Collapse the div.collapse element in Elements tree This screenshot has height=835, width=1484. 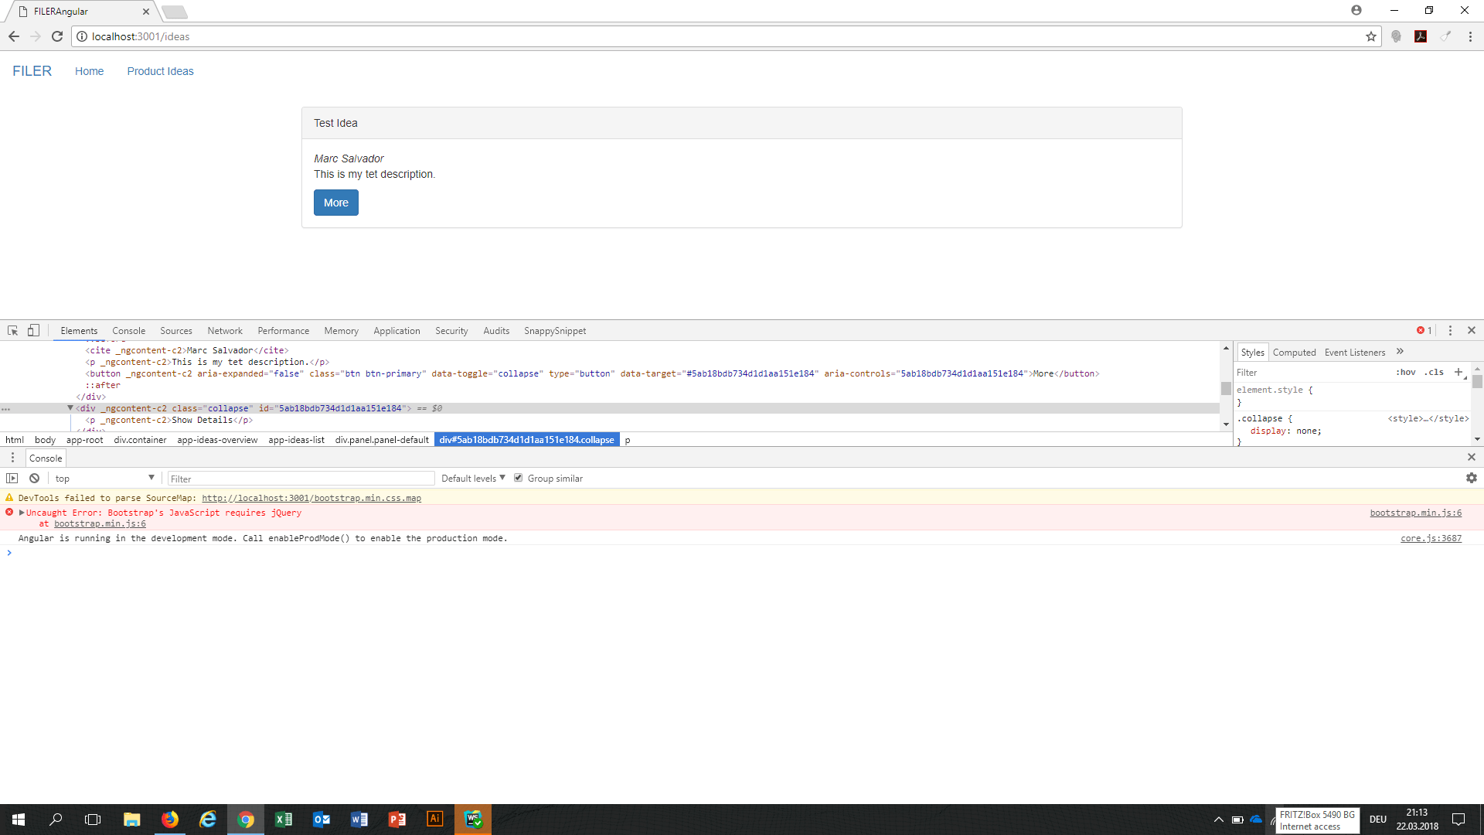point(70,408)
